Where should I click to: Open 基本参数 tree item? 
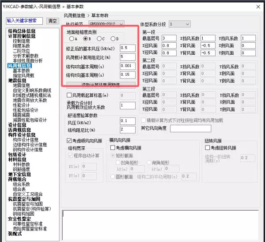21,71
